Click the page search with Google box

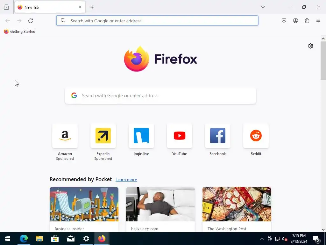(x=160, y=96)
